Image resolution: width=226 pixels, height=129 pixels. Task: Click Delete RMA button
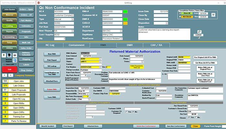pos(52,90)
